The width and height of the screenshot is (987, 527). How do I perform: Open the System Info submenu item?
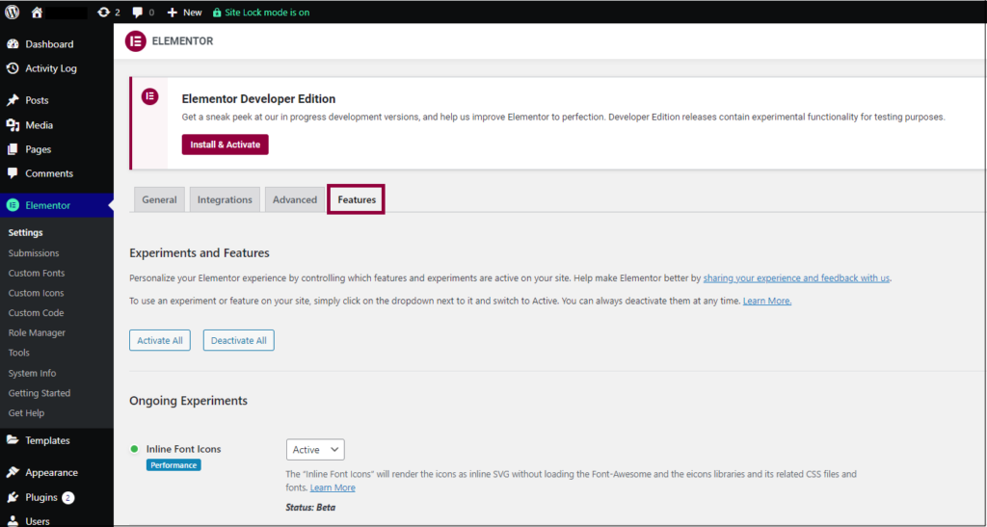(x=32, y=373)
